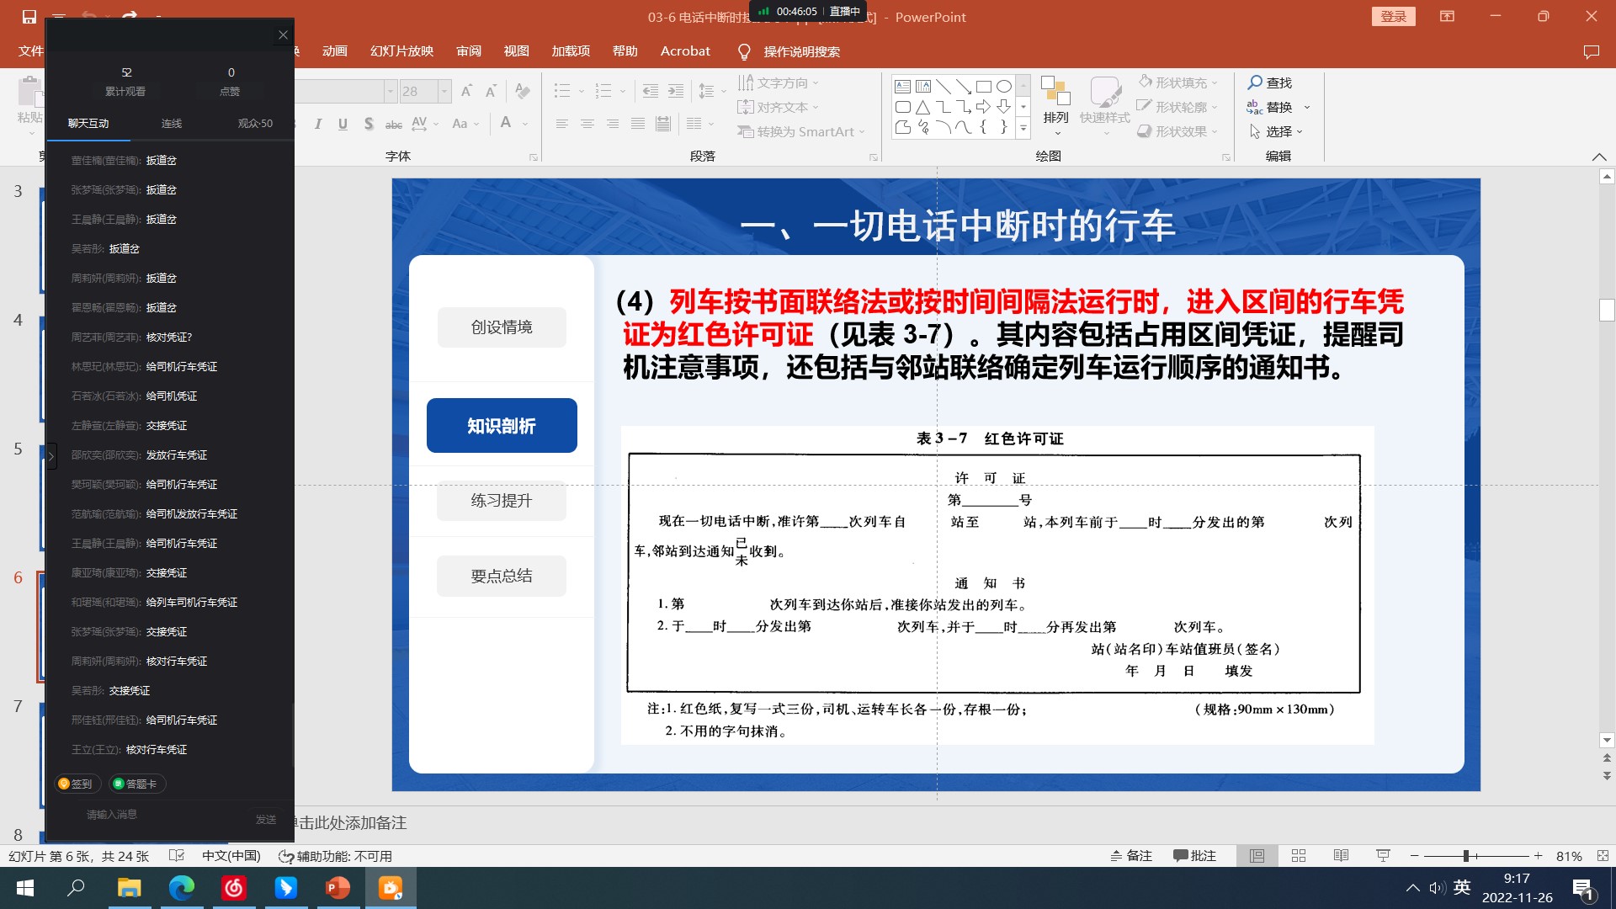This screenshot has width=1616, height=909.
Task: Toggle italic formatting
Action: coord(318,124)
